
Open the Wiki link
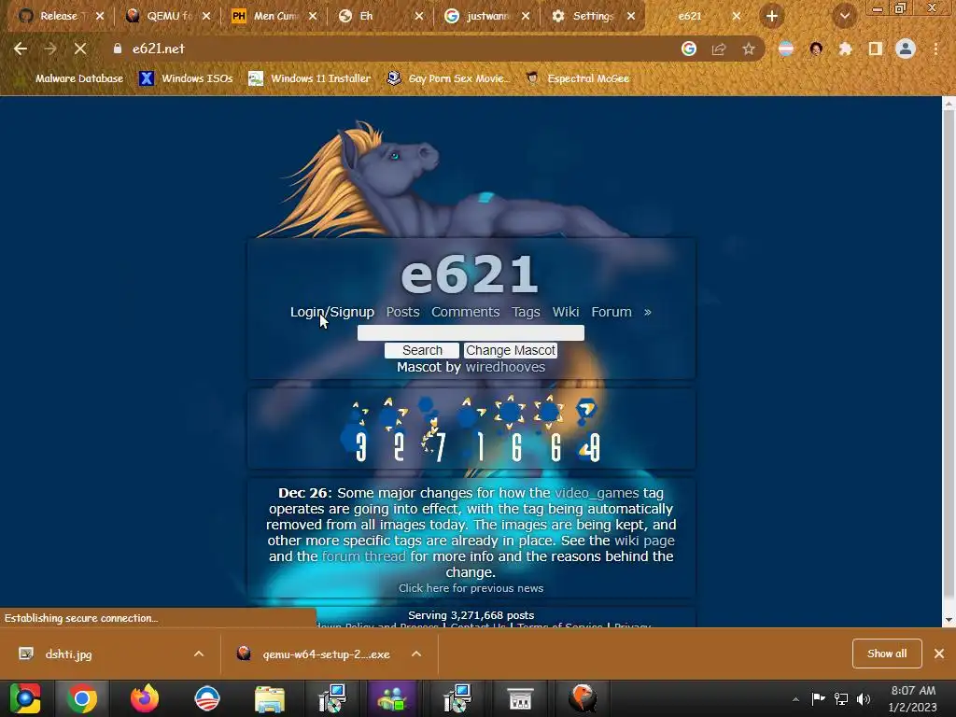(565, 312)
